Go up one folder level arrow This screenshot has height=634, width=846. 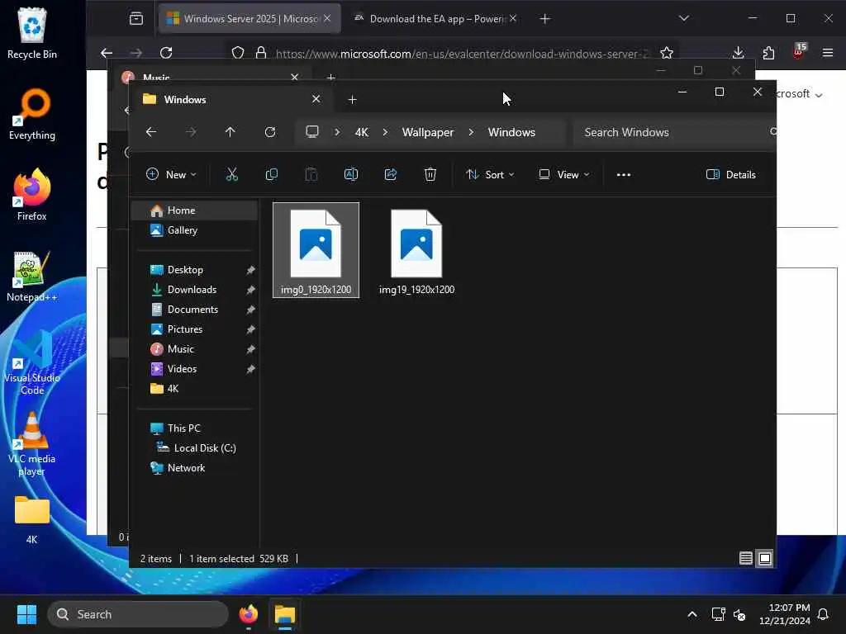click(x=231, y=132)
